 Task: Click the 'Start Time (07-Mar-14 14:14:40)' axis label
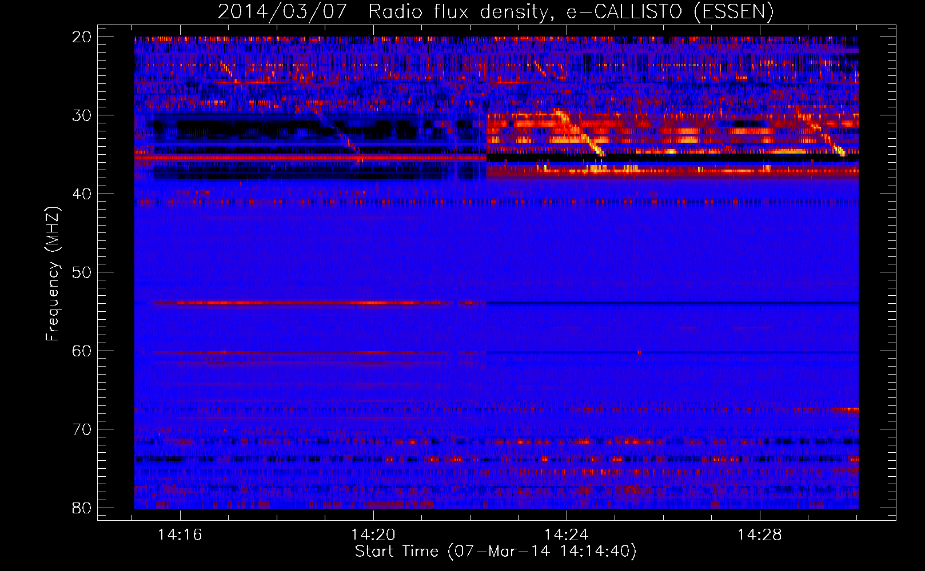[496, 552]
